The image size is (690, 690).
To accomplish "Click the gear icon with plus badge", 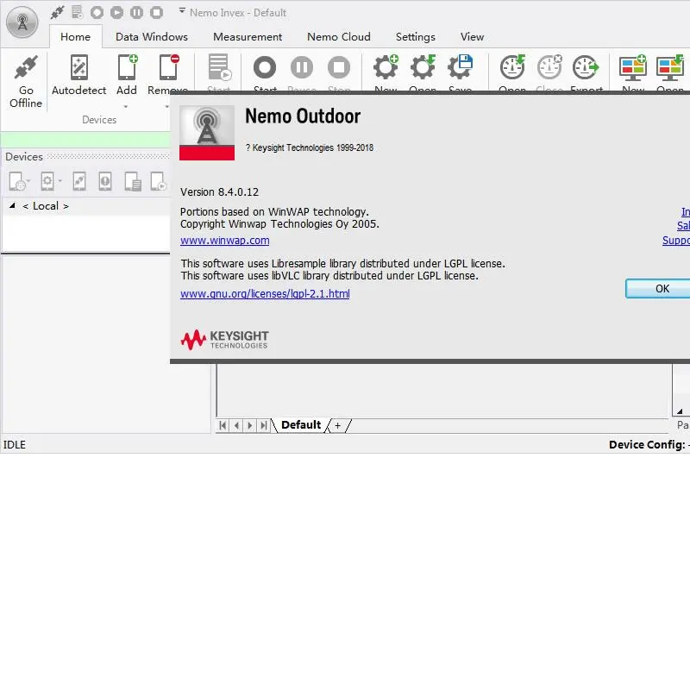I will point(386,67).
